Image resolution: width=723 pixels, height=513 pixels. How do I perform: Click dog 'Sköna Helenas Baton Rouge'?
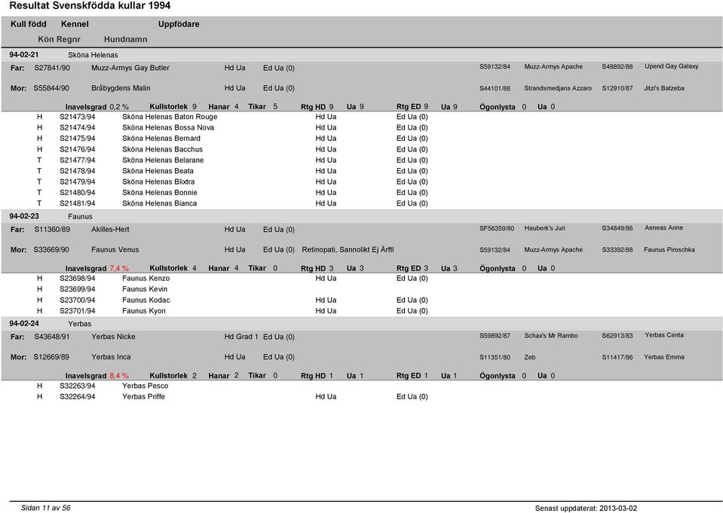click(x=170, y=117)
